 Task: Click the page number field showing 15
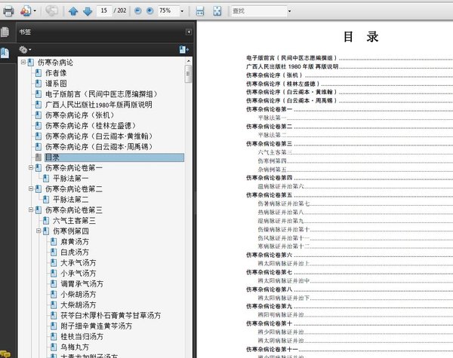pos(104,11)
